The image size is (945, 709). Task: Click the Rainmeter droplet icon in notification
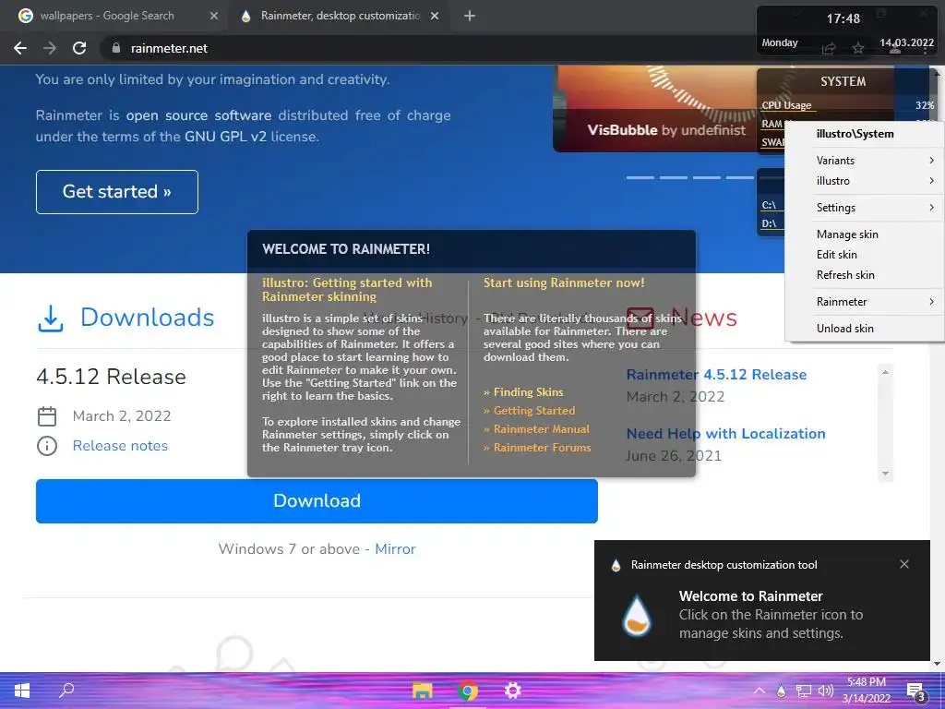(x=637, y=616)
